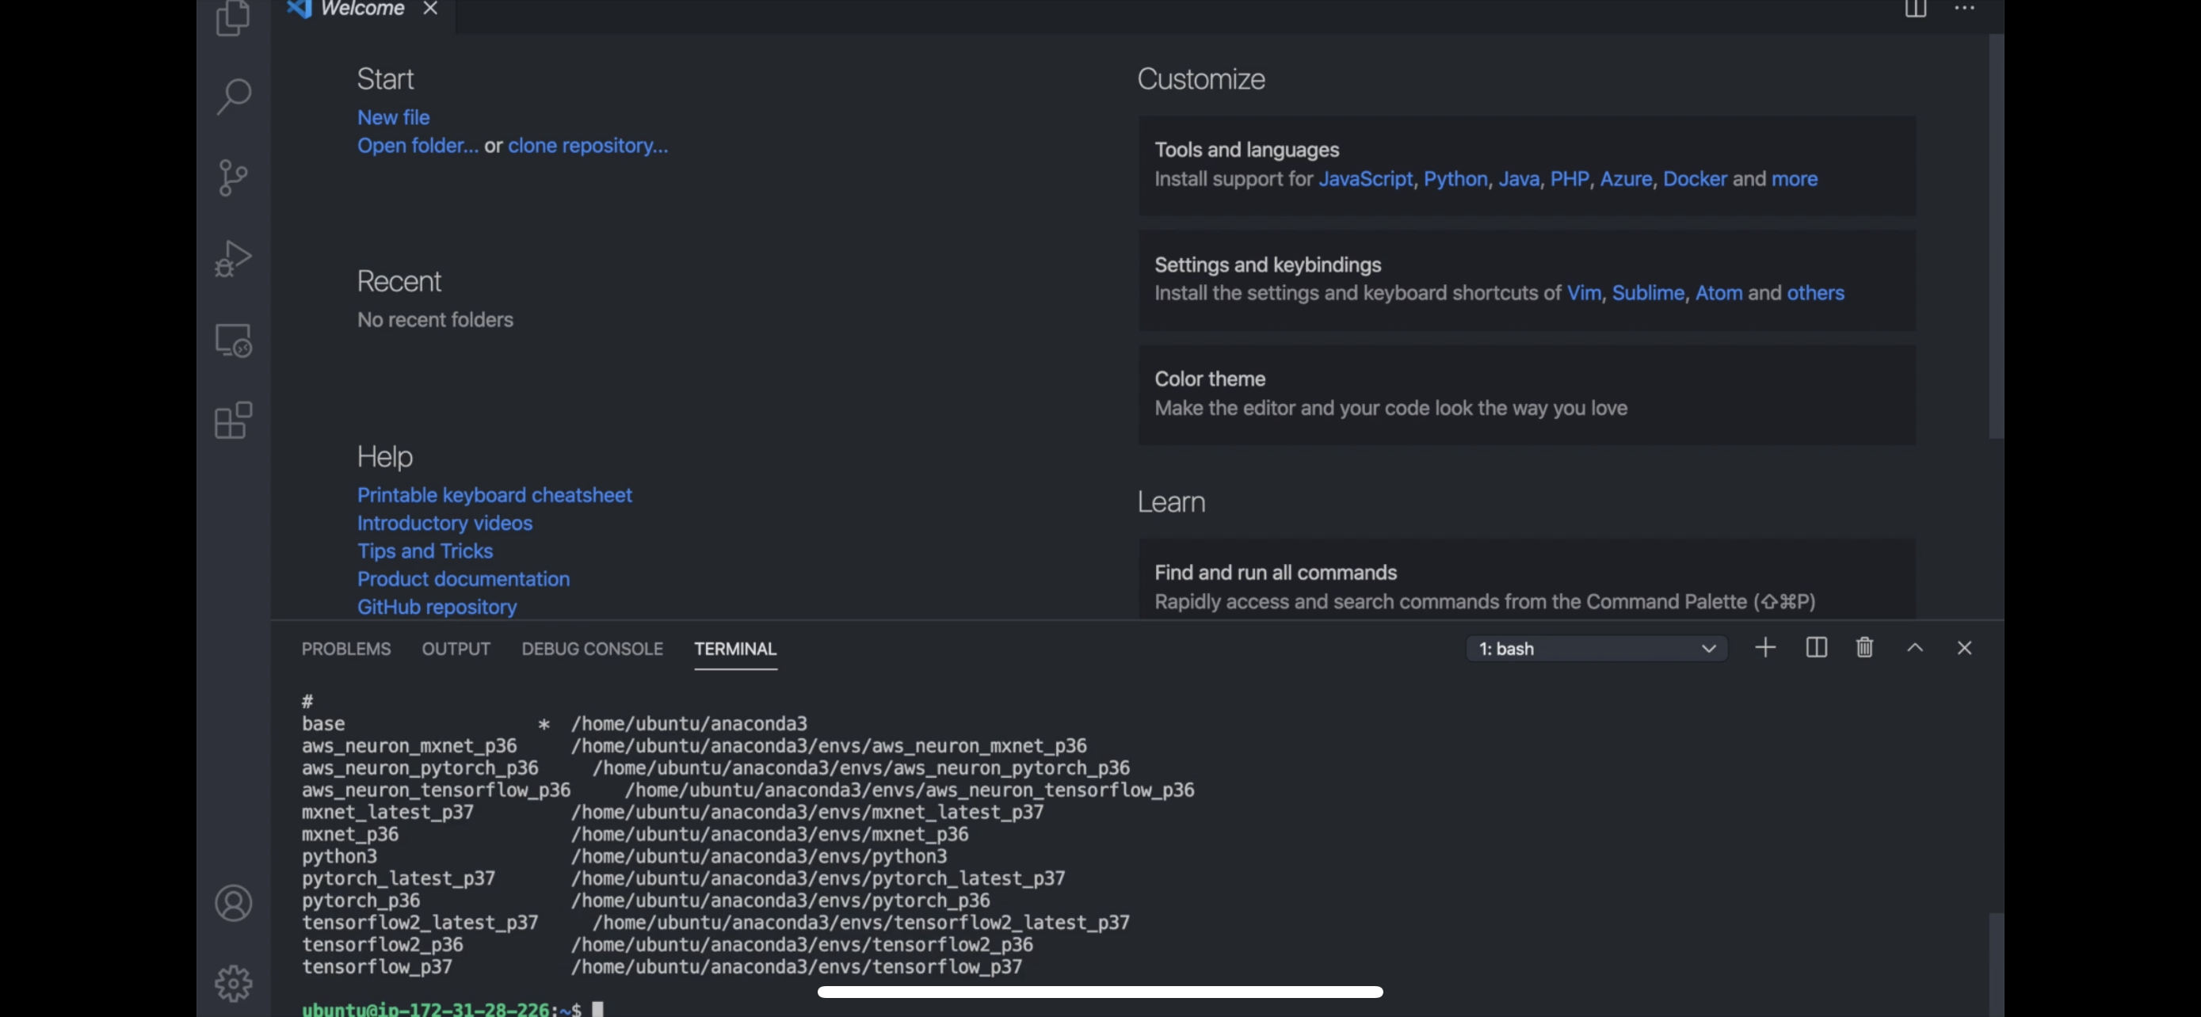Maximize the panel with up chevron
The width and height of the screenshot is (2201, 1017).
click(x=1915, y=648)
